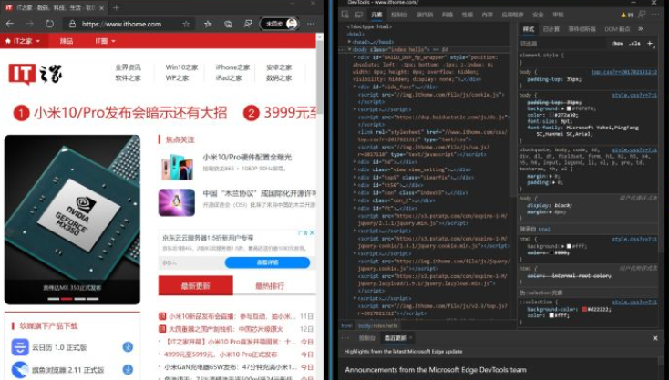669x380 pixels.
Task: Open the drawer's three-dot more tools menu
Action: pos(345,338)
